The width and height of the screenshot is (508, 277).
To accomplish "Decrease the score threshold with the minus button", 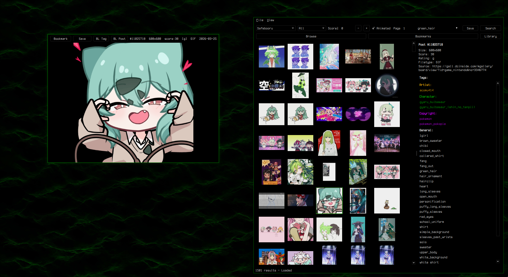I will 358,28.
